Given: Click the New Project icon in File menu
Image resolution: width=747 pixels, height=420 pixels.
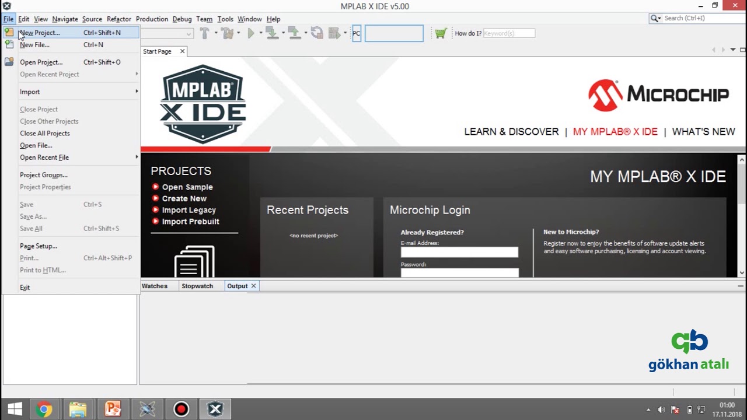Looking at the screenshot, I should (x=9, y=32).
